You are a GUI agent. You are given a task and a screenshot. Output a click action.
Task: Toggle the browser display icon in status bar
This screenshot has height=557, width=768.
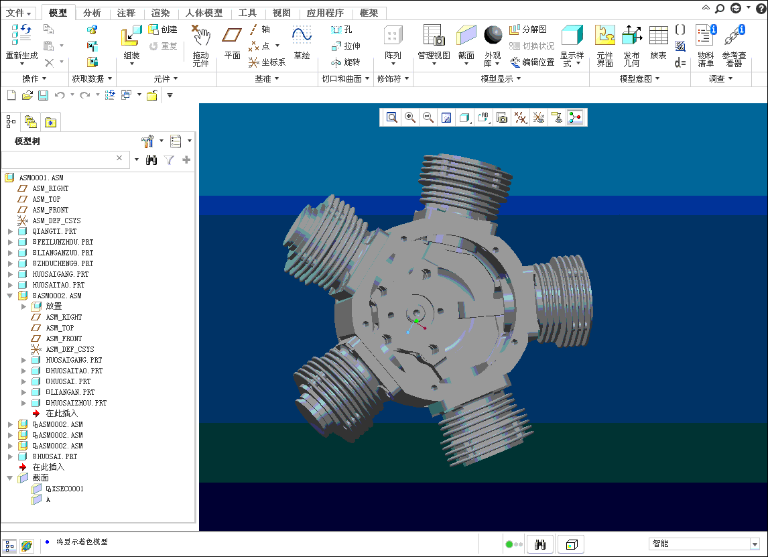click(x=27, y=545)
